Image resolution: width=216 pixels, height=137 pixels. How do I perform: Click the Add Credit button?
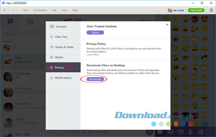coord(196,10)
